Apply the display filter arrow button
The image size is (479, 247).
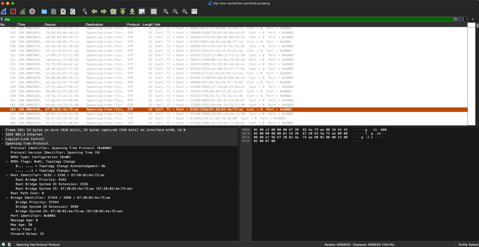[461, 19]
